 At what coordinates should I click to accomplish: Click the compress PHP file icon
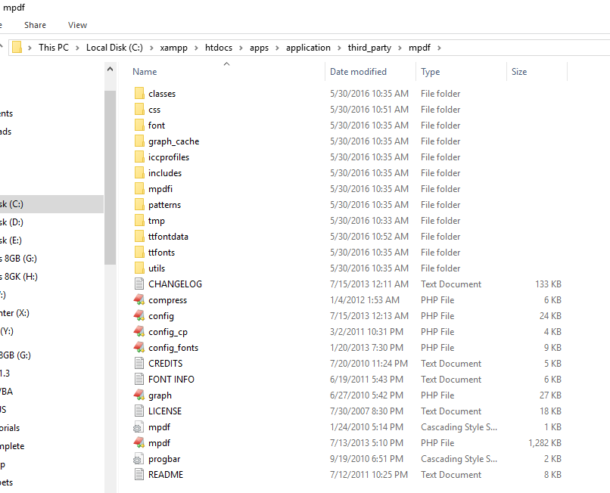point(139,299)
